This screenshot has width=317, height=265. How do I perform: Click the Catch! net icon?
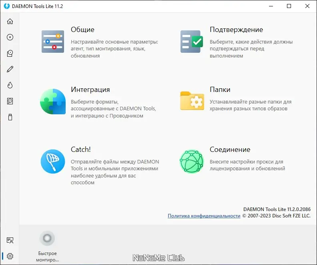(x=53, y=161)
